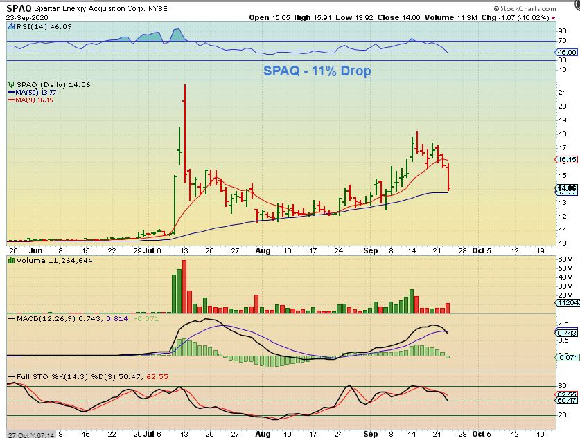Click the MA(9) 16.15 legend text

pos(35,100)
